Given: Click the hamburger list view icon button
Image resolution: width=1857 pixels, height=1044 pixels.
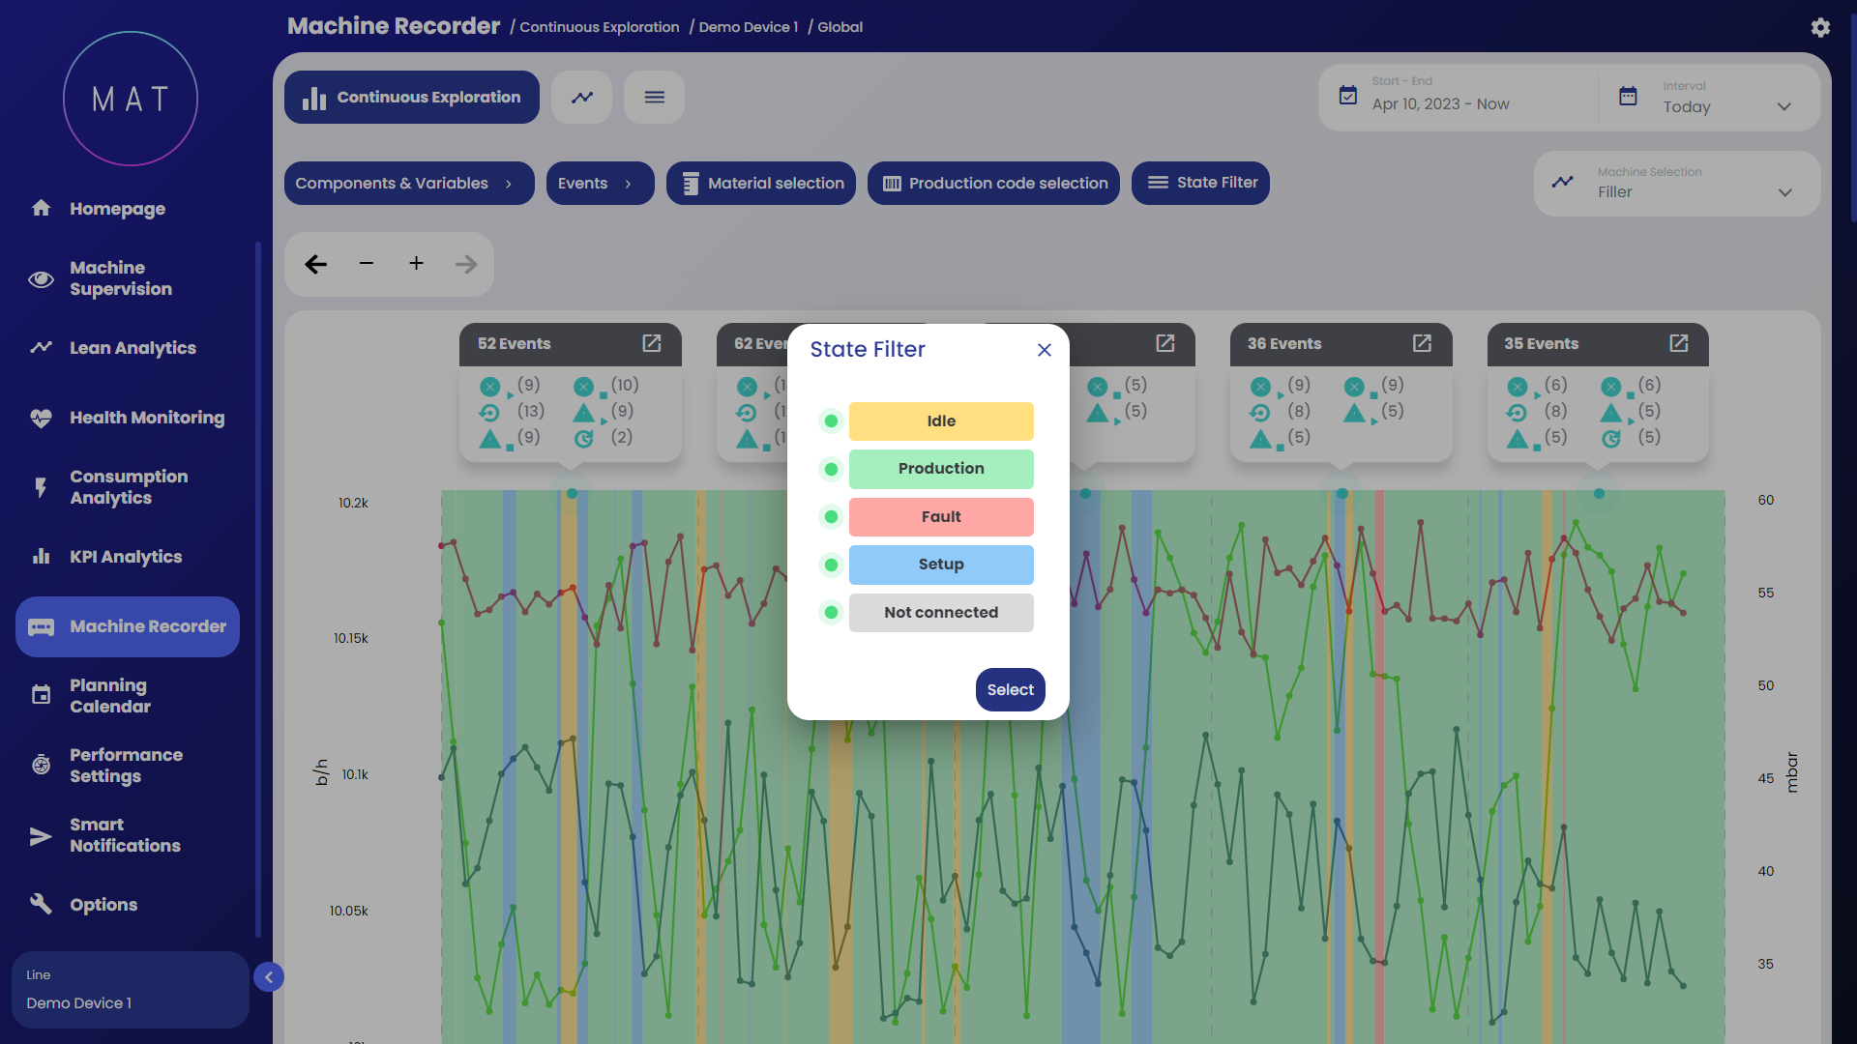Looking at the screenshot, I should tap(654, 97).
